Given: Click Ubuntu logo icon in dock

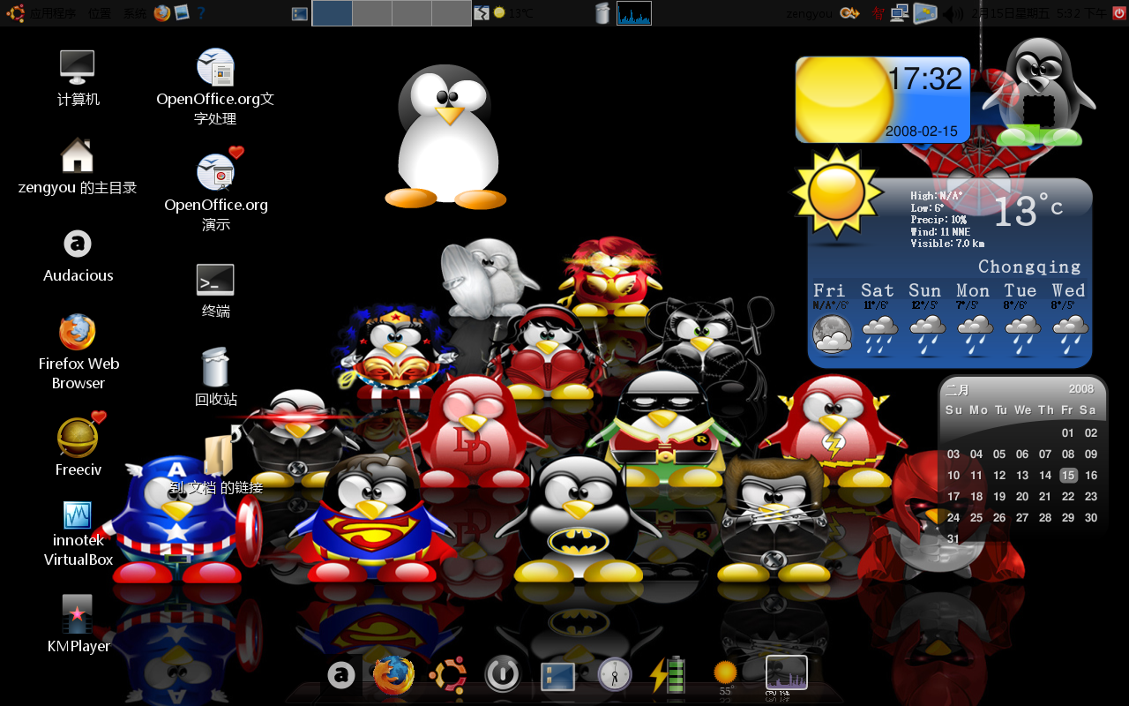Looking at the screenshot, I should pos(448,676).
